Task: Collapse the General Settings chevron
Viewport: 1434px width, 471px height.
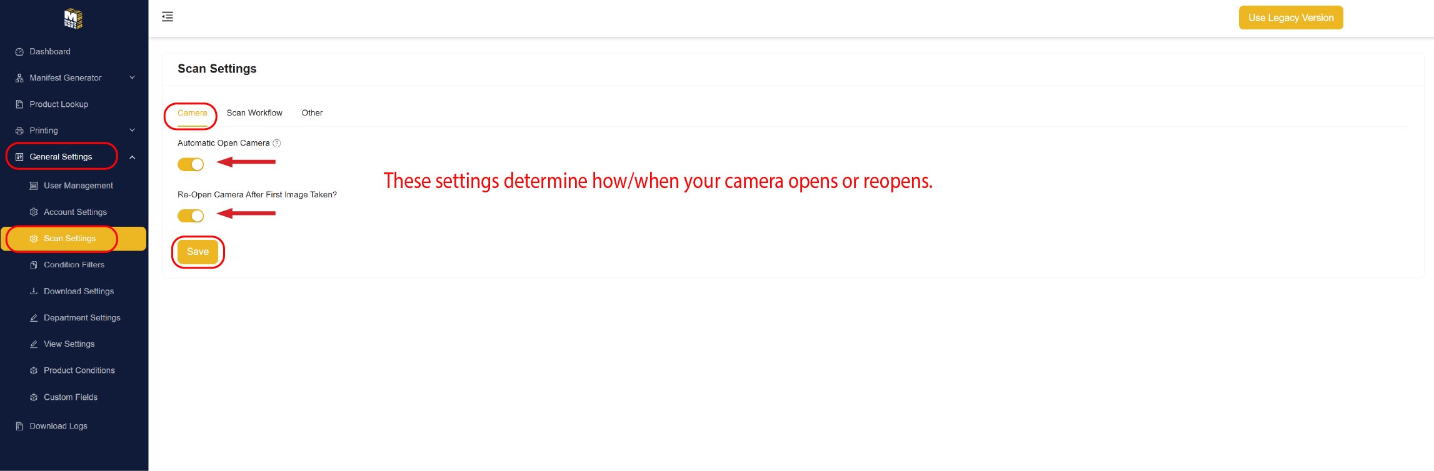Action: pyautogui.click(x=132, y=157)
